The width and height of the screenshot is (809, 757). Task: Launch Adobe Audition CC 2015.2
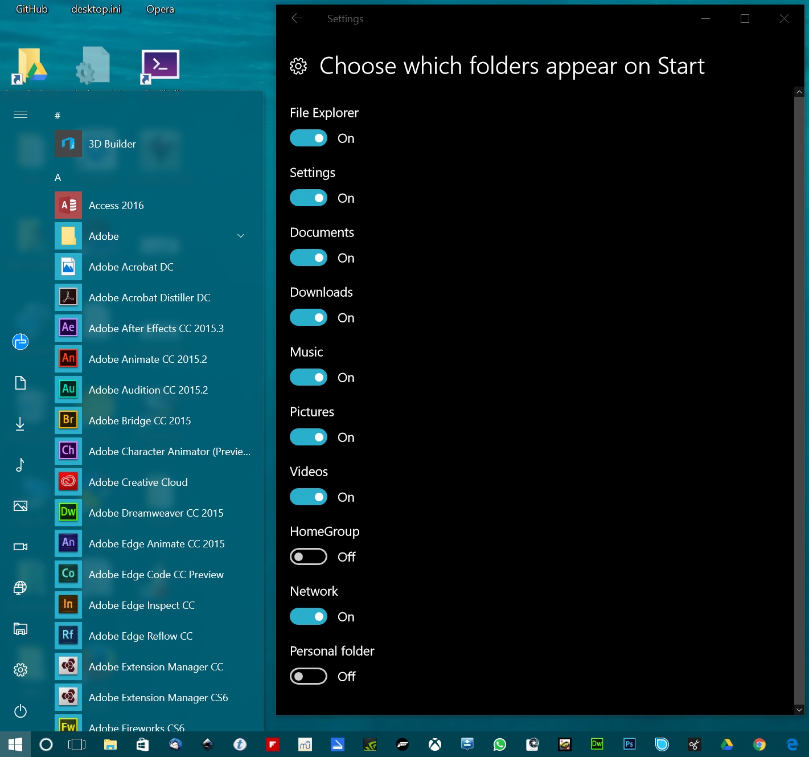click(154, 390)
